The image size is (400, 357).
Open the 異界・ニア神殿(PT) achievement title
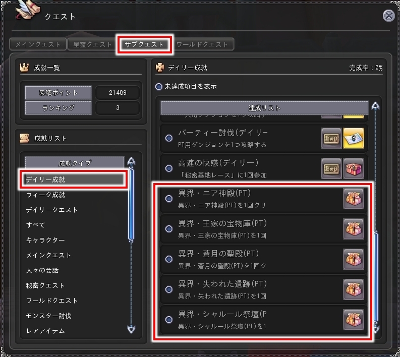(x=214, y=193)
